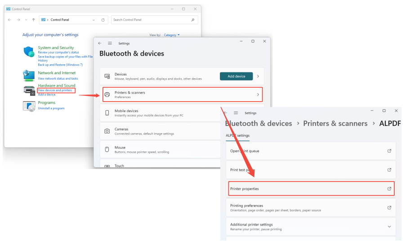Image resolution: width=406 pixels, height=245 pixels.
Task: Click the Programs category icon
Action: (x=29, y=106)
